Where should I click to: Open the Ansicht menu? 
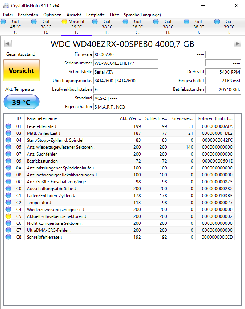(x=74, y=15)
